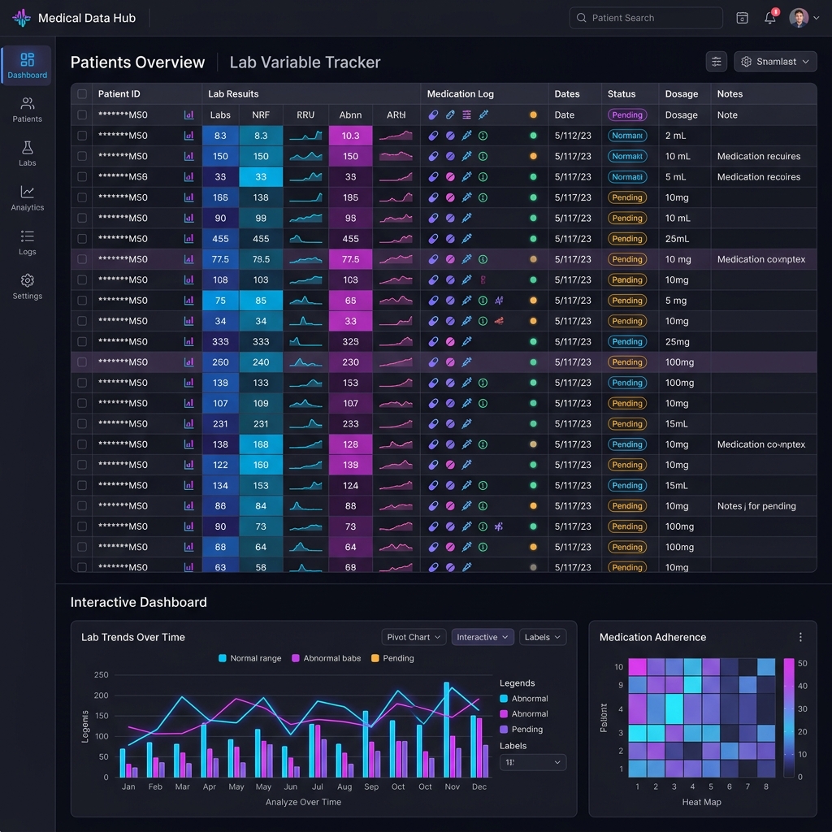Click the heat map color scale bar
The width and height of the screenshot is (832, 832).
pos(789,717)
